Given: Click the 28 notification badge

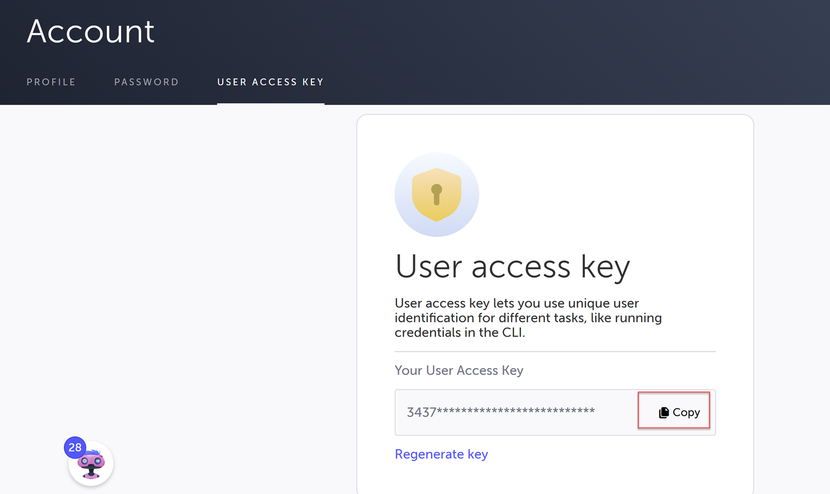Looking at the screenshot, I should (x=75, y=447).
